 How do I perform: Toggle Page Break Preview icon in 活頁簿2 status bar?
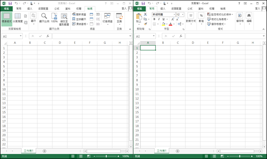click(89, 156)
